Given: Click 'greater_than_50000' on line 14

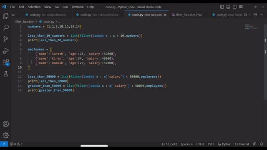Looking at the screenshot, I should tap(45, 86).
